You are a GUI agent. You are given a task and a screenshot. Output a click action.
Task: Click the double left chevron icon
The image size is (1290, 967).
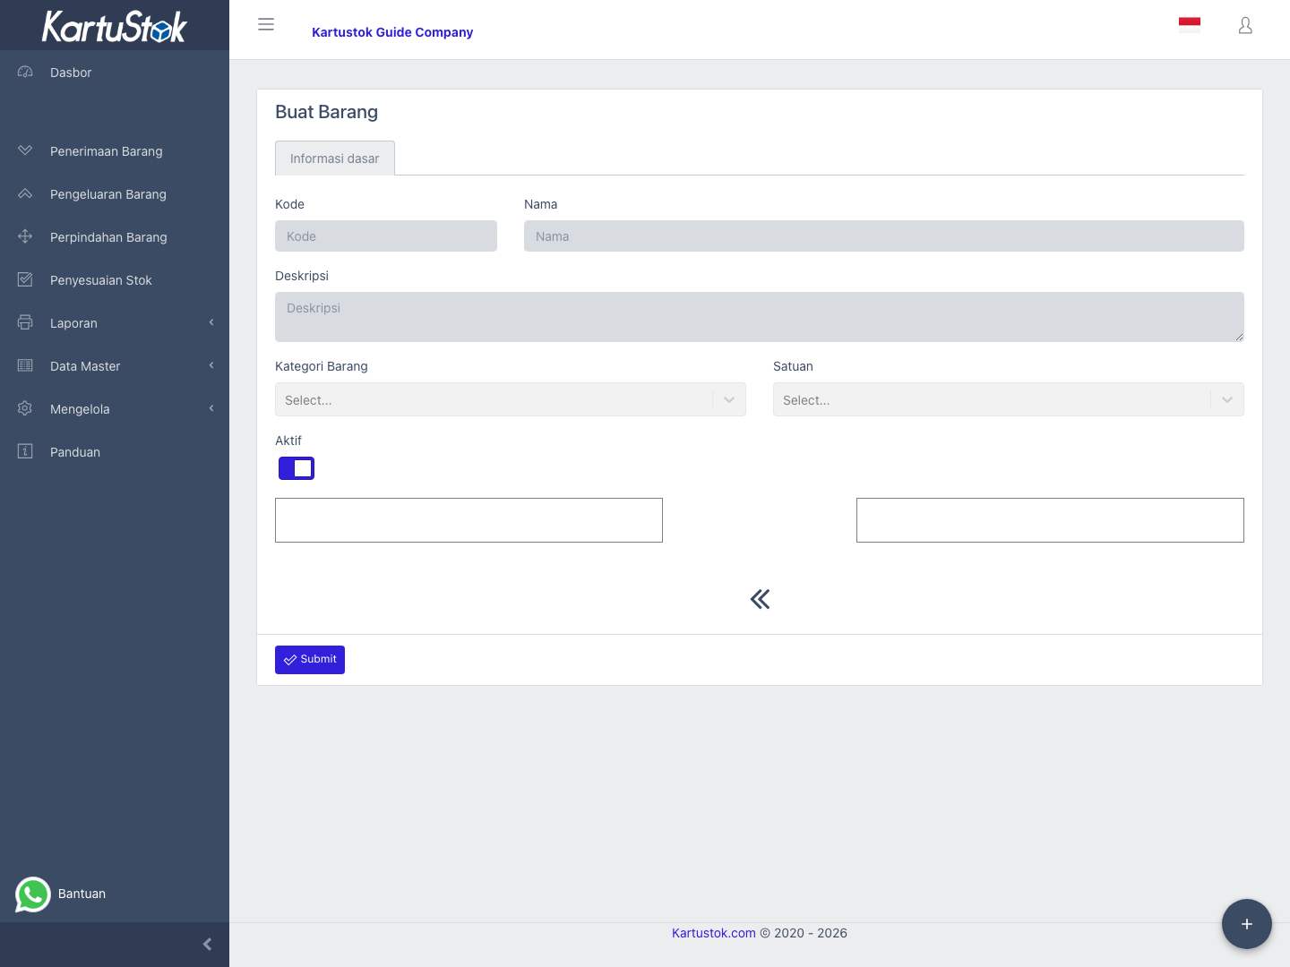(760, 599)
